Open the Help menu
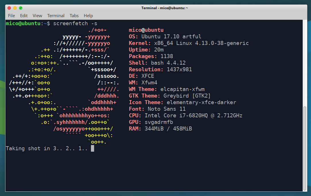The width and height of the screenshot is (311, 196). (x=88, y=16)
